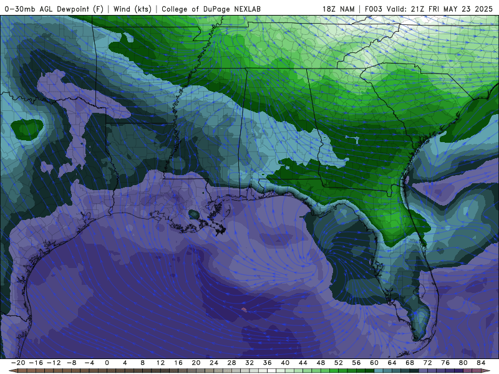Click the 12 value on the color scale
The image size is (499, 374).
tap(160, 363)
